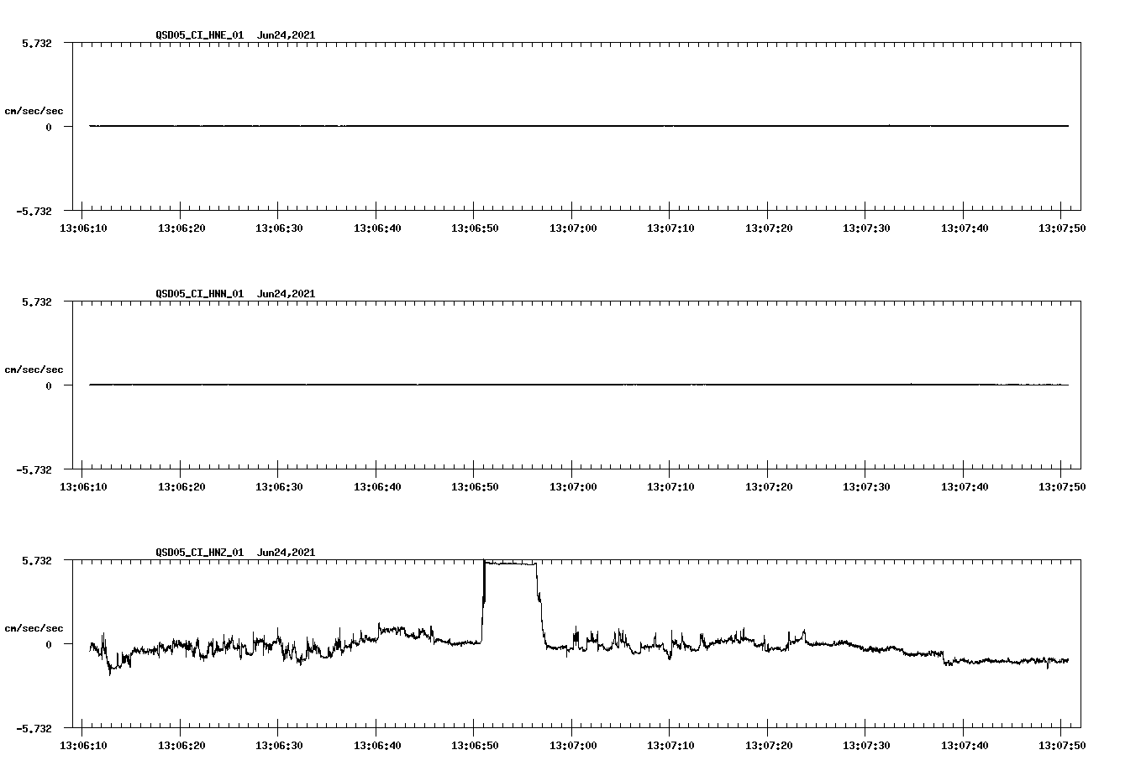Click the 0 baseline label of HNZ plot

49,645
